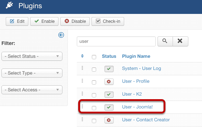202x132 pixels.
Task: Click the Disable toolbar button
Action: click(x=75, y=21)
